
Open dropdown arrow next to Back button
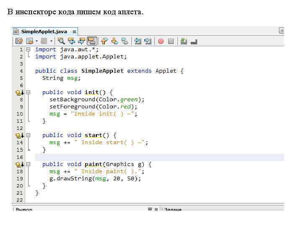click(x=36, y=41)
